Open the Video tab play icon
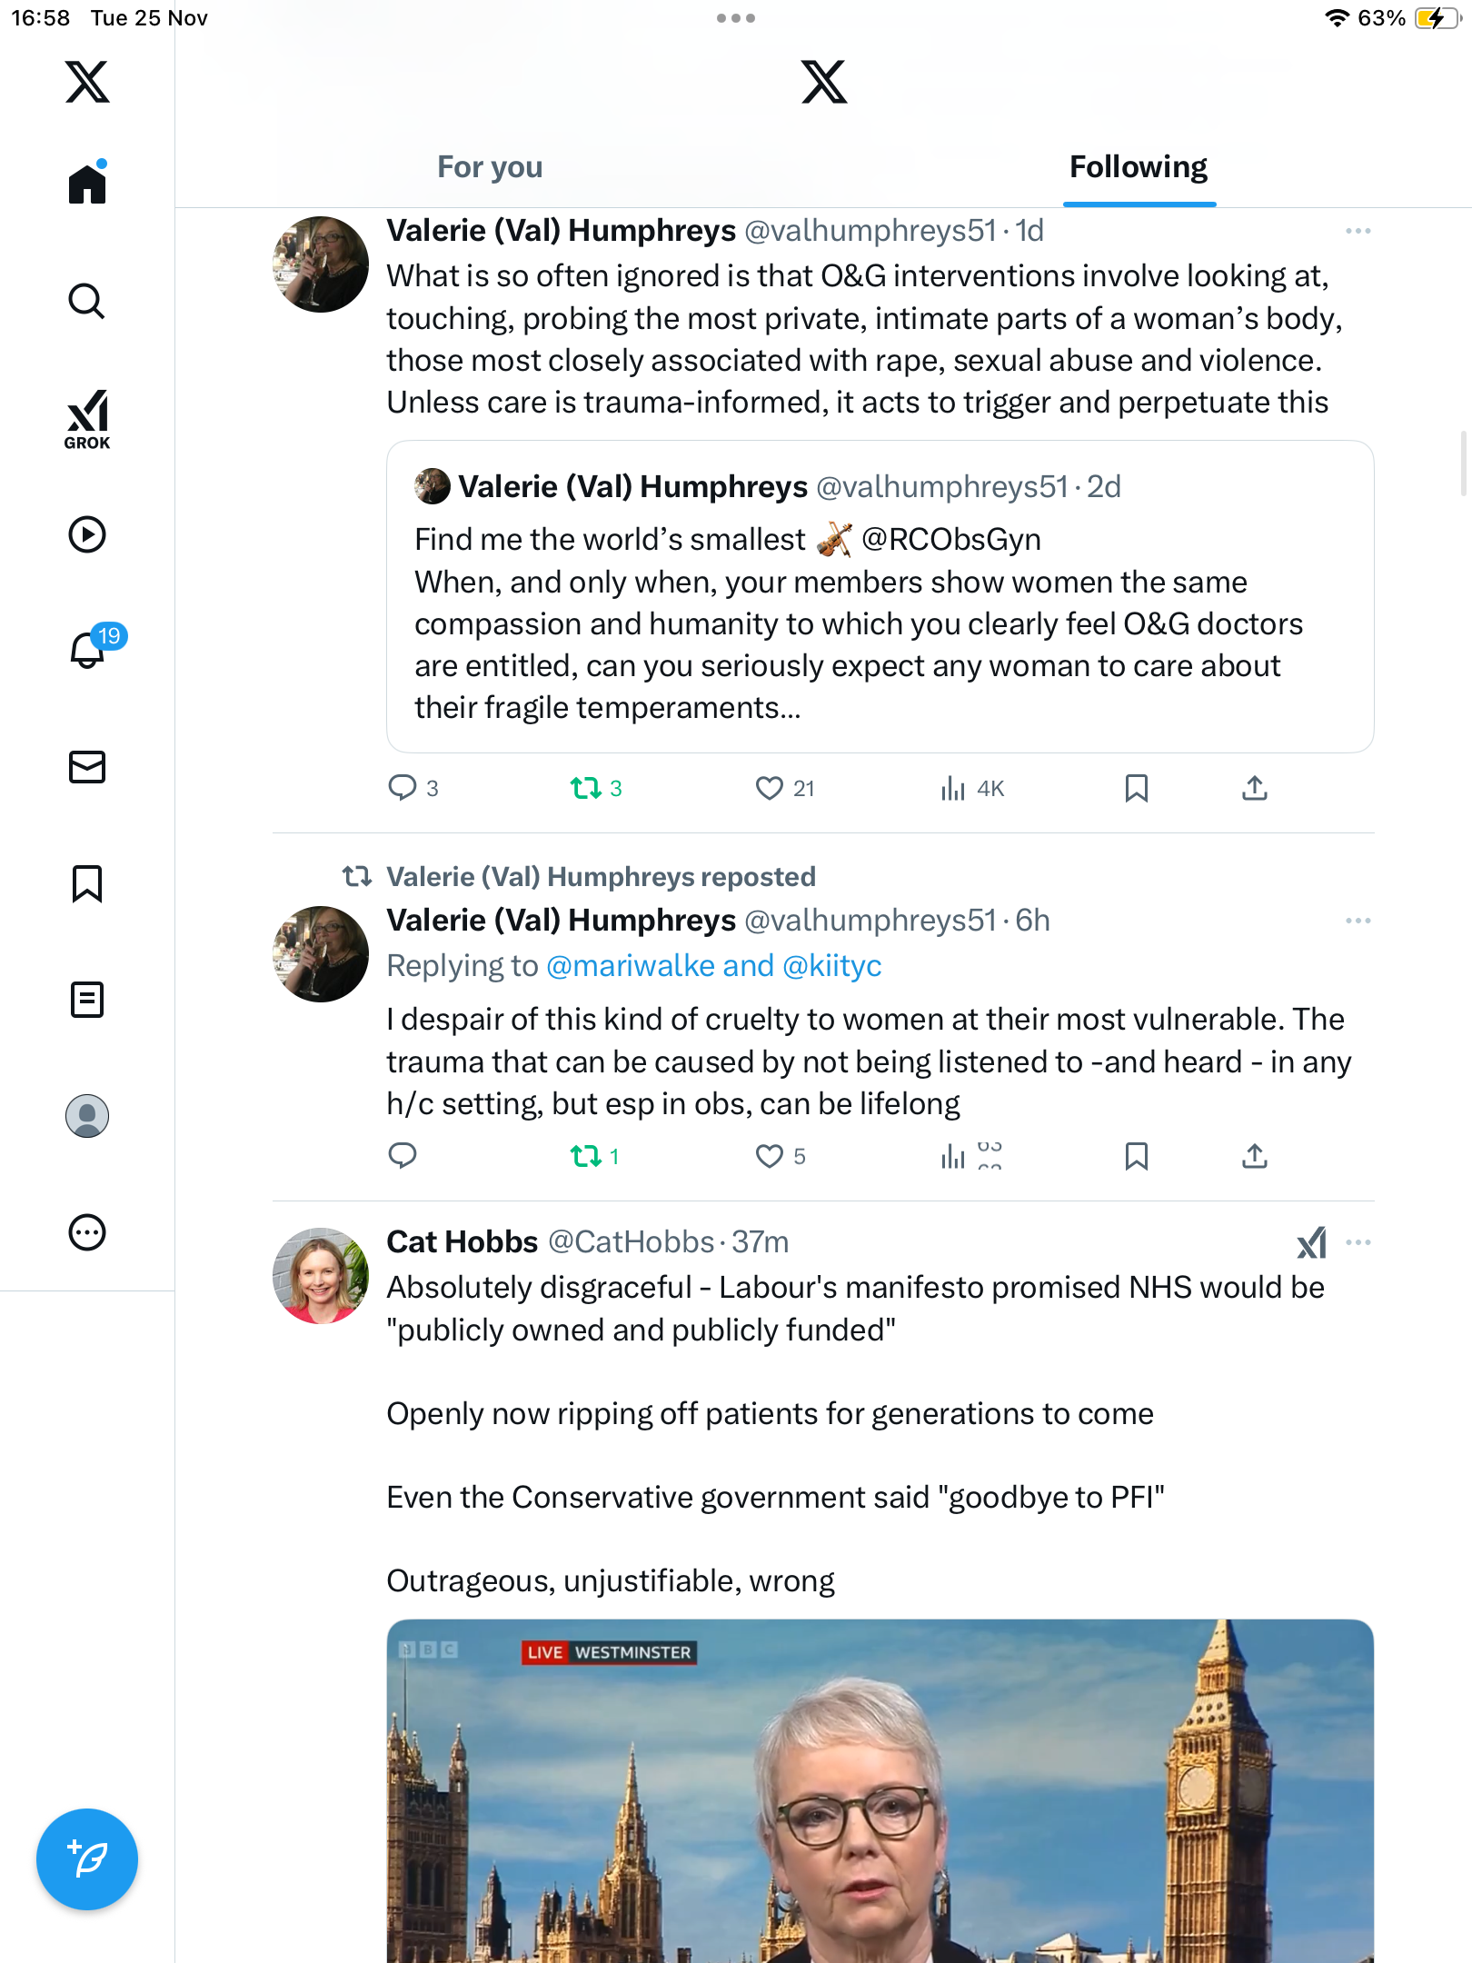Image resolution: width=1472 pixels, height=1963 pixels. pos(87,534)
